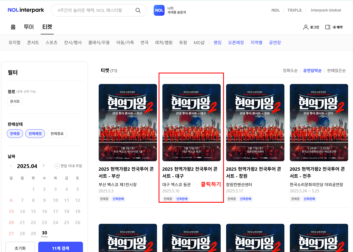353x252 pixels.
Task: Click the 초기화 reset button
Action: click(x=20, y=247)
